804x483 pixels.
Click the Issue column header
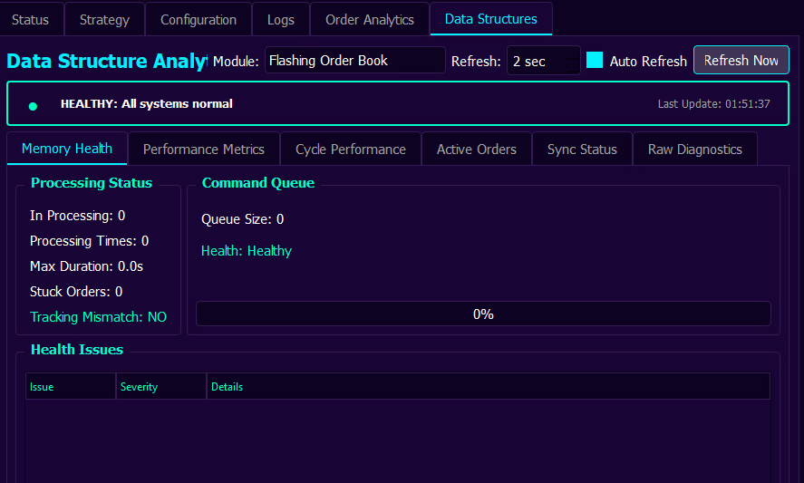click(71, 387)
